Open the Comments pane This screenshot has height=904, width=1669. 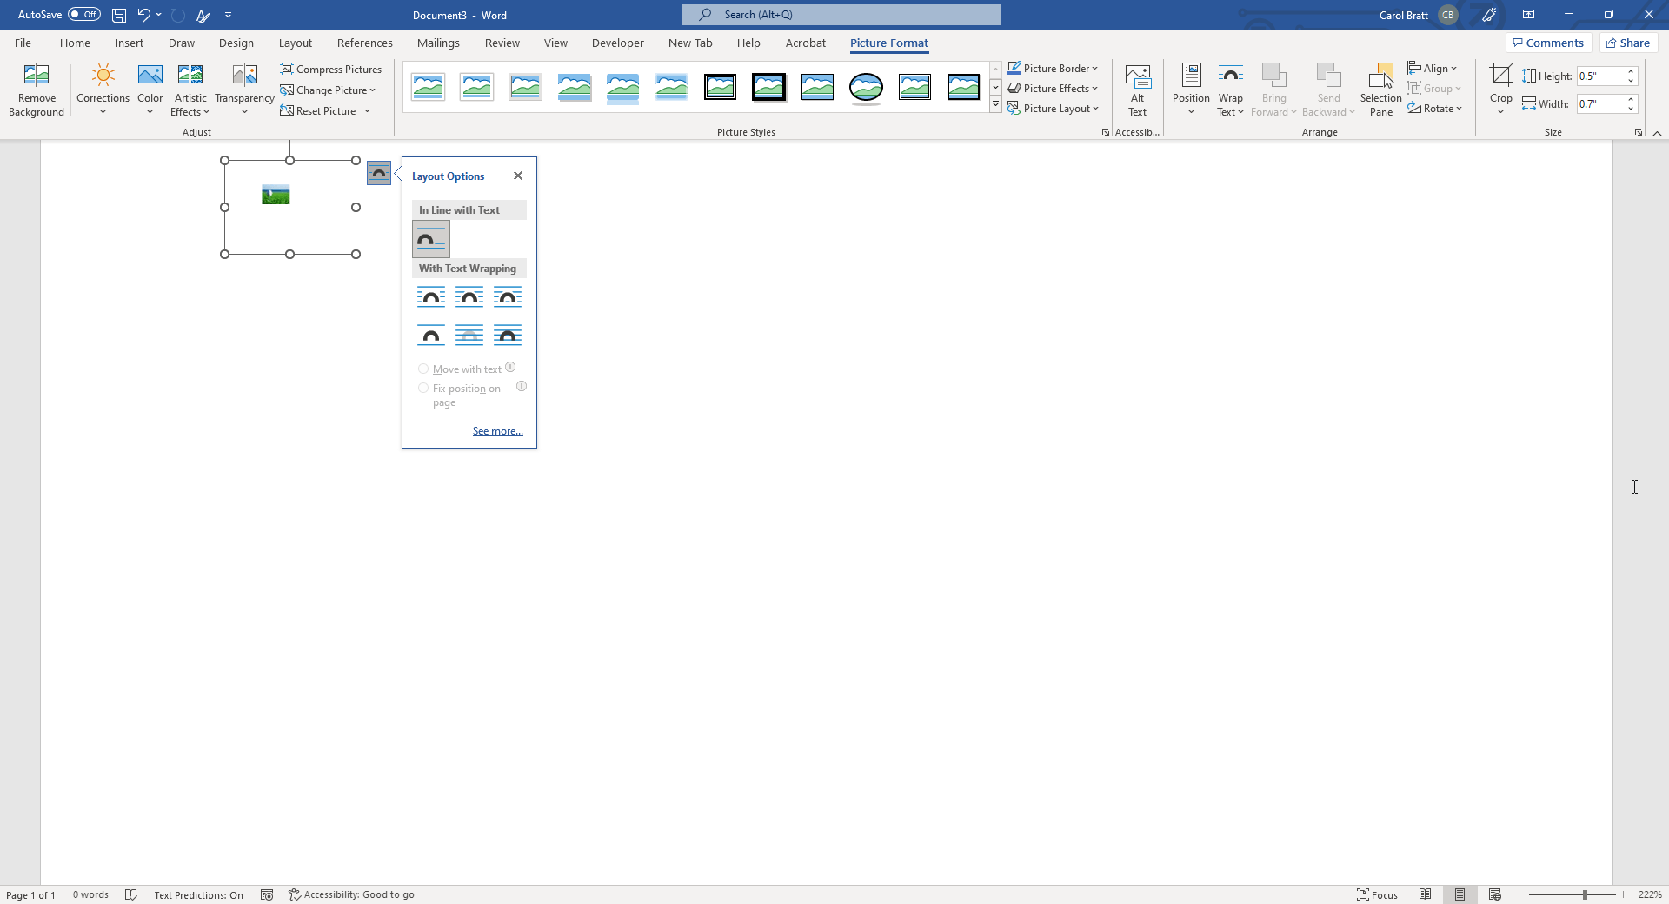click(x=1548, y=43)
